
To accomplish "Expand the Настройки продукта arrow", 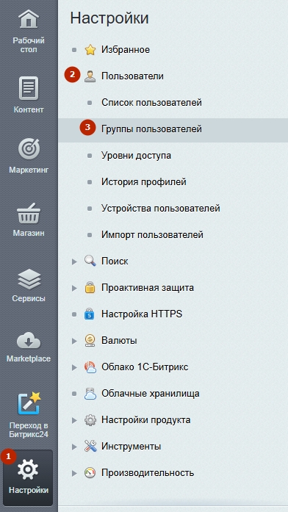I will [x=74, y=420].
